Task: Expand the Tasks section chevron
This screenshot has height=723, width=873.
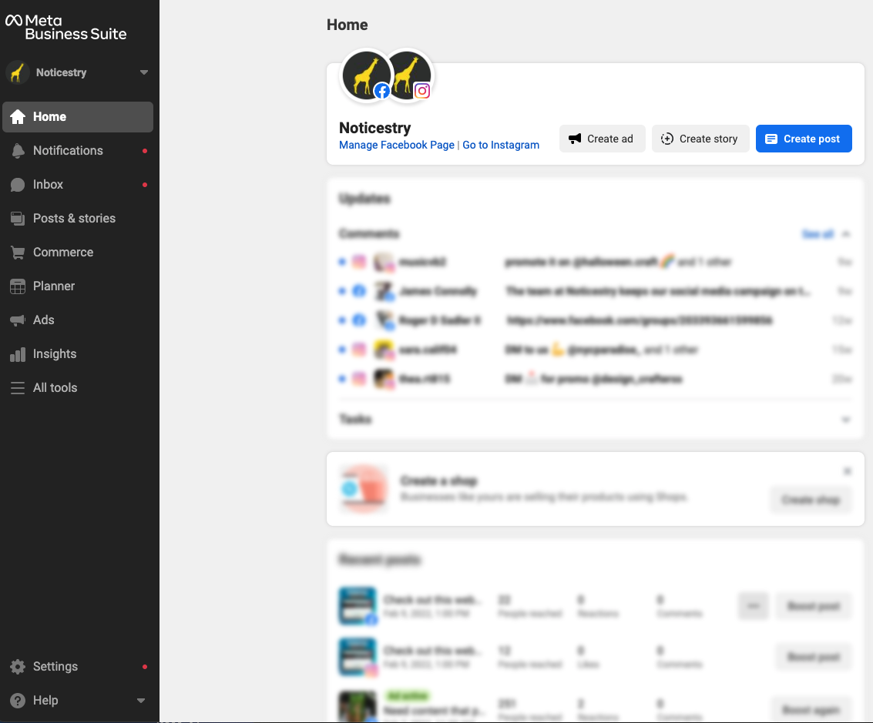Action: [x=846, y=420]
